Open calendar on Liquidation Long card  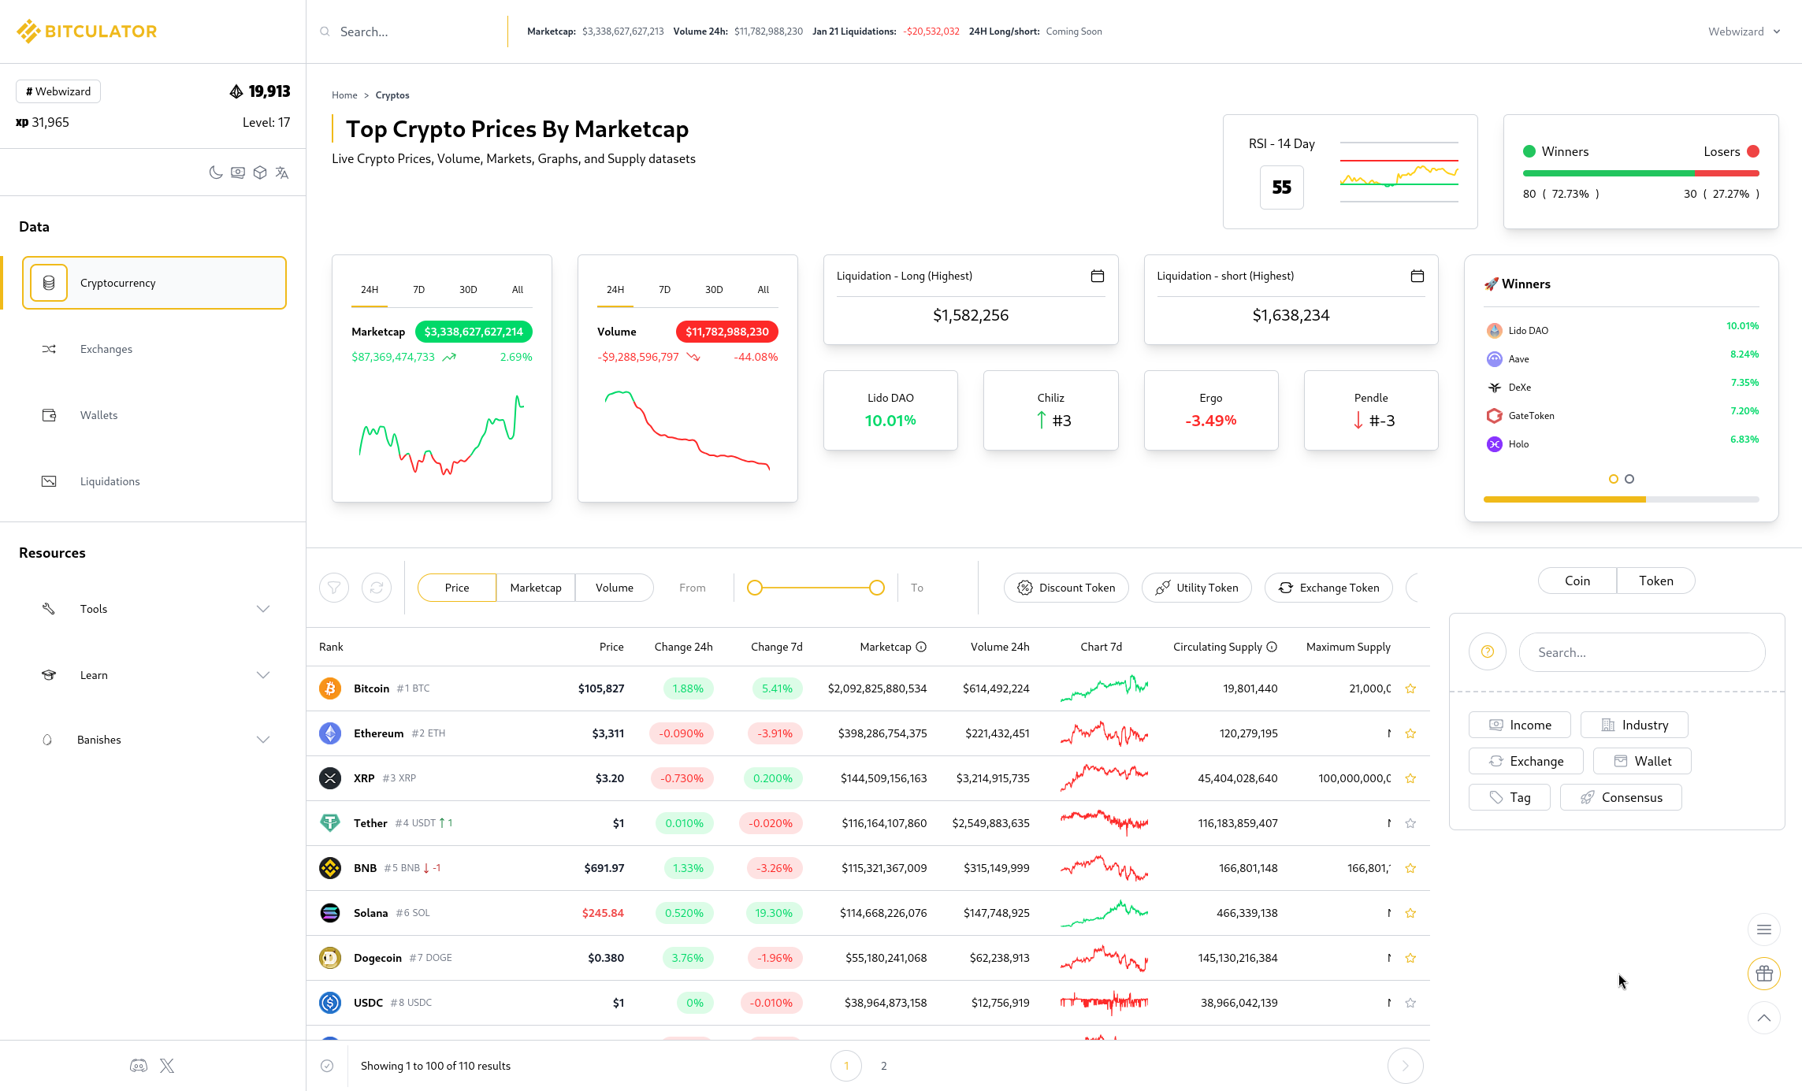click(x=1097, y=276)
